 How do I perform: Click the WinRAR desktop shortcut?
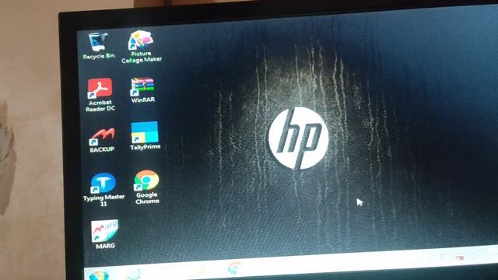point(142,90)
